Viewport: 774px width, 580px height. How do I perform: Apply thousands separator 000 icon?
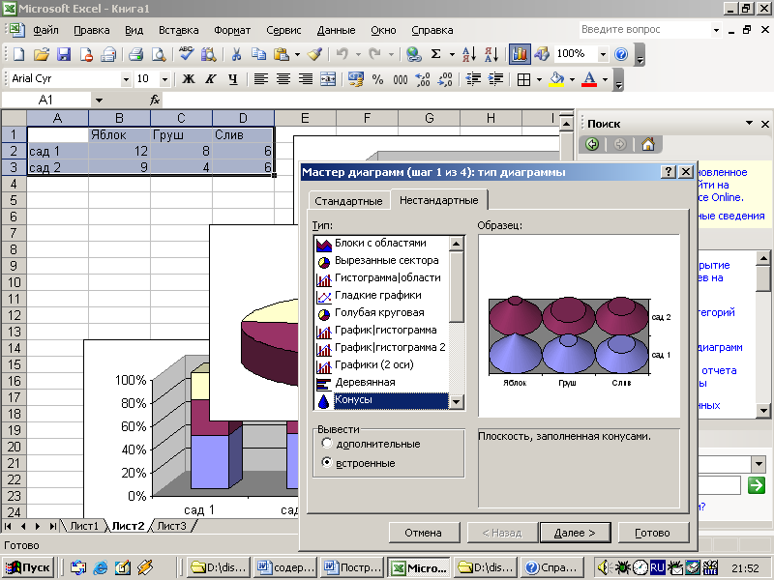tap(401, 79)
